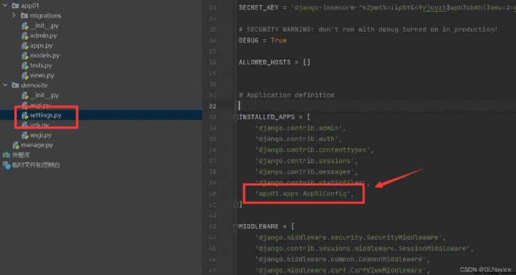
Task: Click the '# Application definition' comment
Action: 286,95
